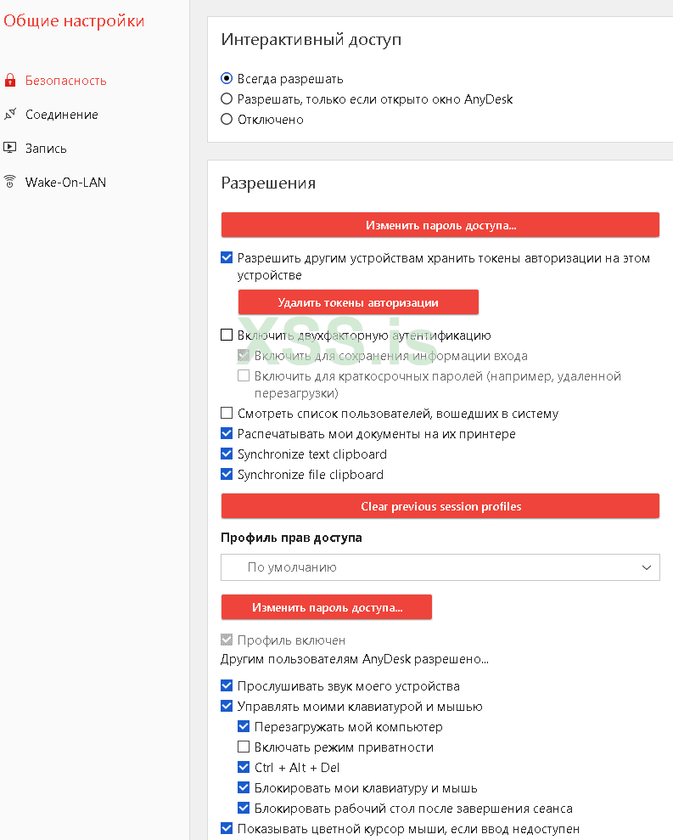Select 'Всегда разрешать' radio option
This screenshot has width=673, height=840.
pos(227,79)
